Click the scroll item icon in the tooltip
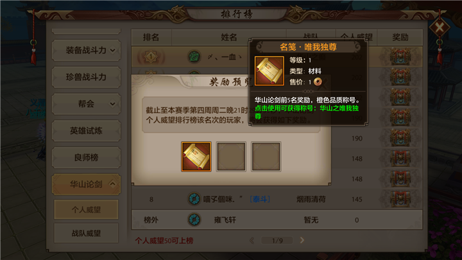The image size is (462, 260). [x=269, y=71]
